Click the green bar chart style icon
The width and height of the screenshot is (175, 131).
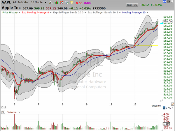tap(56, 2)
